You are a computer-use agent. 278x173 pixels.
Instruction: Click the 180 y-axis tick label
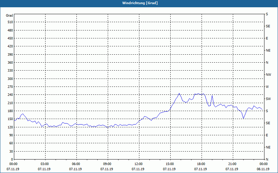(x=10, y=111)
